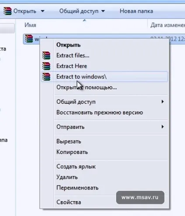This screenshot has width=185, height=216.
Task: Select Восстановить прежнюю версию
Action: (x=104, y=112)
